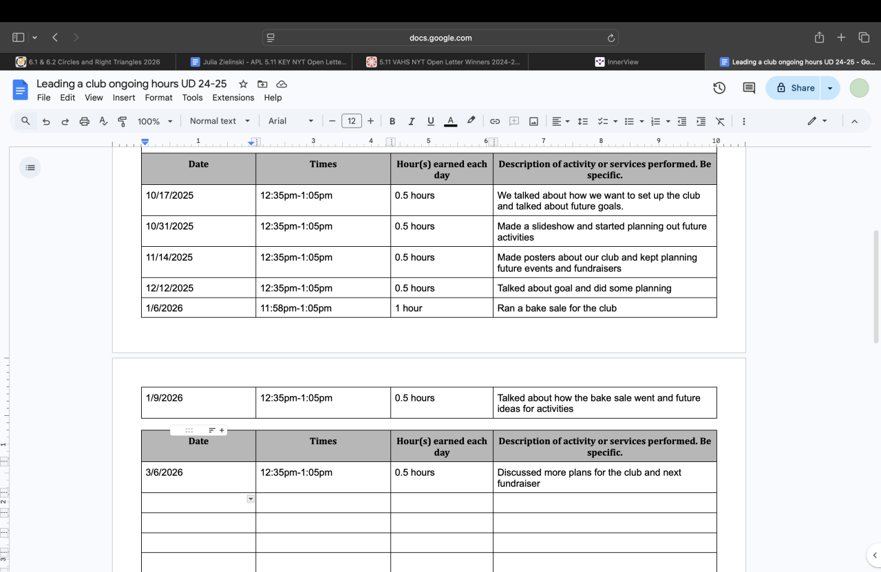Expand the Normal text style dropdown
Viewport: 881px width, 572px height.
tap(220, 121)
